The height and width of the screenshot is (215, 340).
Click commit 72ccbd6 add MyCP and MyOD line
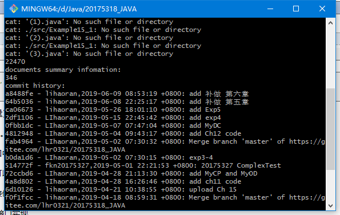[x=131, y=174]
